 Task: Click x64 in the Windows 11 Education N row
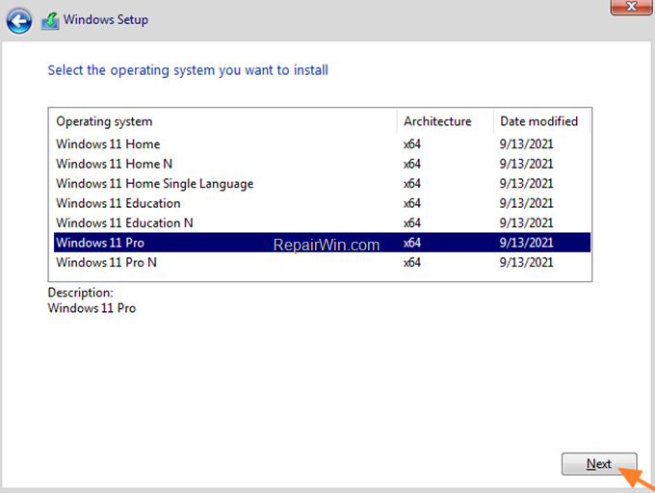(x=412, y=222)
